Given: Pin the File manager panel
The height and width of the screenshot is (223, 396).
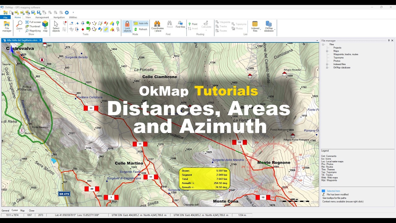Looking at the screenshot, I should pos(389,41).
